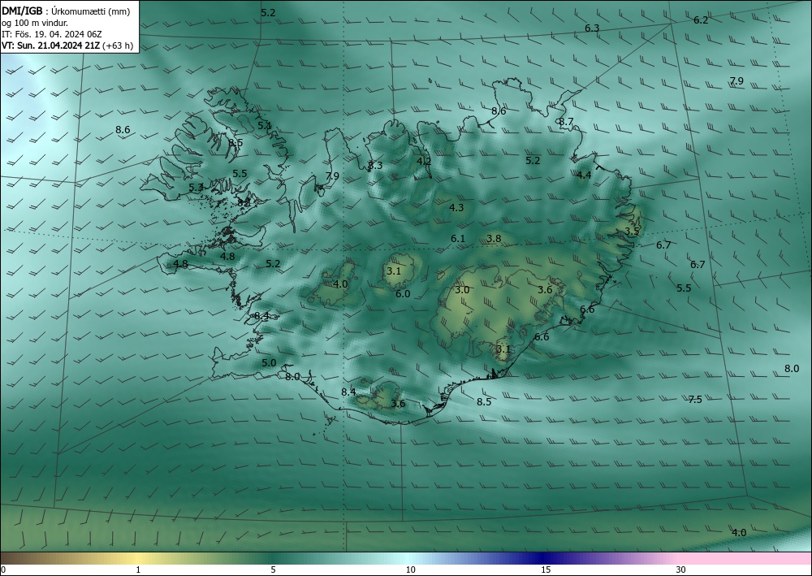This screenshot has height=576, width=812.
Task: Click the 5.0 value label
Action: click(x=269, y=362)
